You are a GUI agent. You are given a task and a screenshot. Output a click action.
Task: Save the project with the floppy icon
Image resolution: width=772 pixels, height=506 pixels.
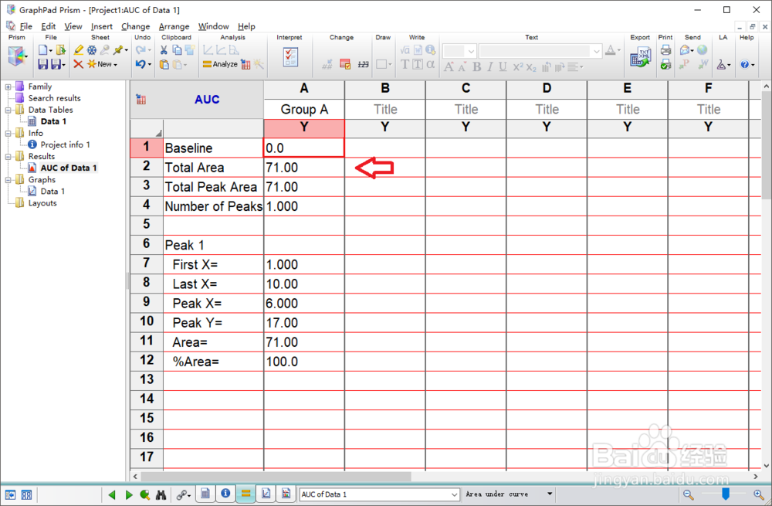point(42,64)
